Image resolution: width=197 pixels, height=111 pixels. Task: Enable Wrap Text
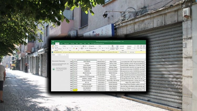(91, 46)
